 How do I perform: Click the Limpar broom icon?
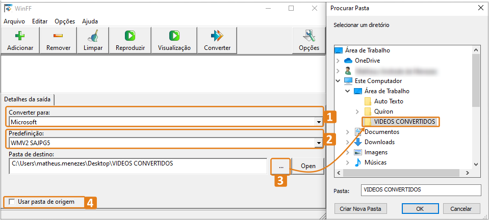tap(93, 36)
